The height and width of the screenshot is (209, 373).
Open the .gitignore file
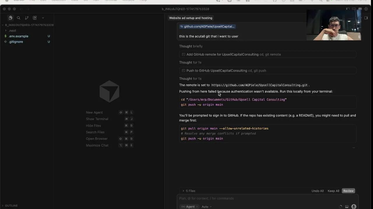click(x=16, y=42)
